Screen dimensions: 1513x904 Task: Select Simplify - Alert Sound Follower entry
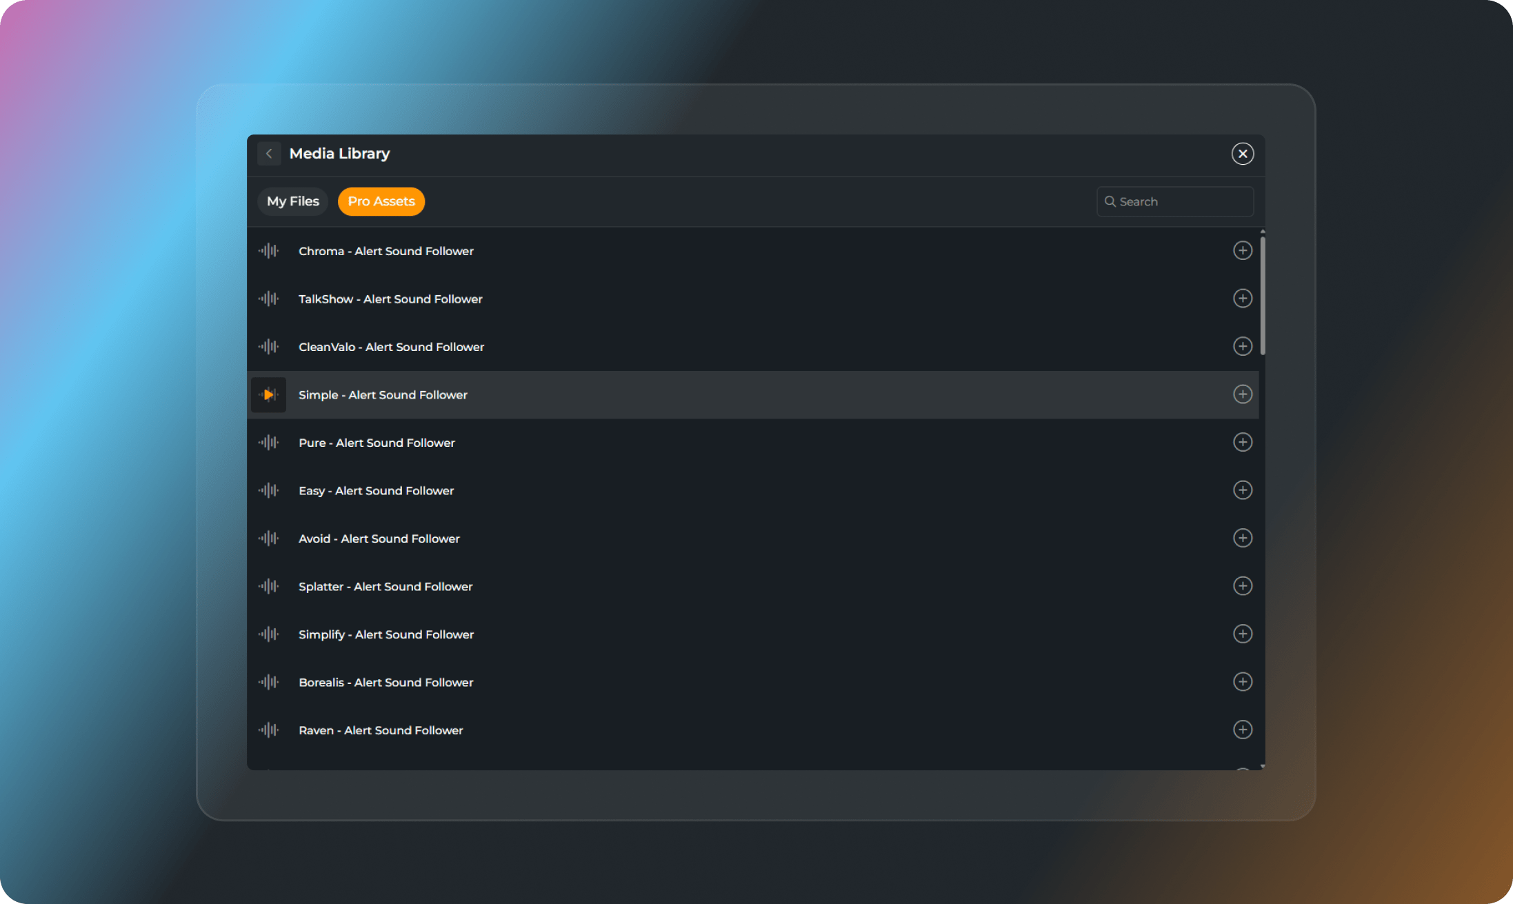click(x=385, y=634)
